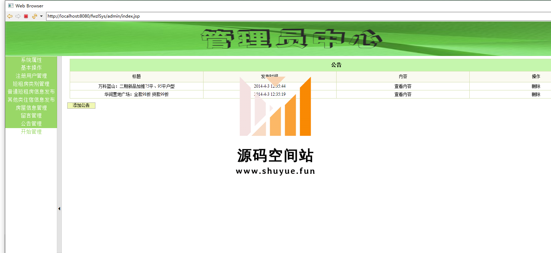551x253 pixels.
Task: Select title 华润置地广场：全款98折 贷款99折
Action: coord(137,95)
